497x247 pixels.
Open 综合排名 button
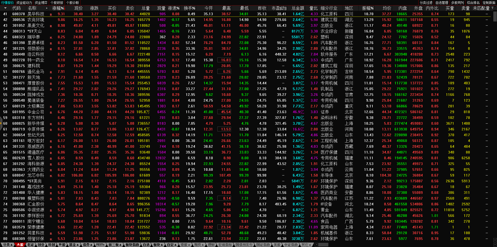[473, 3]
